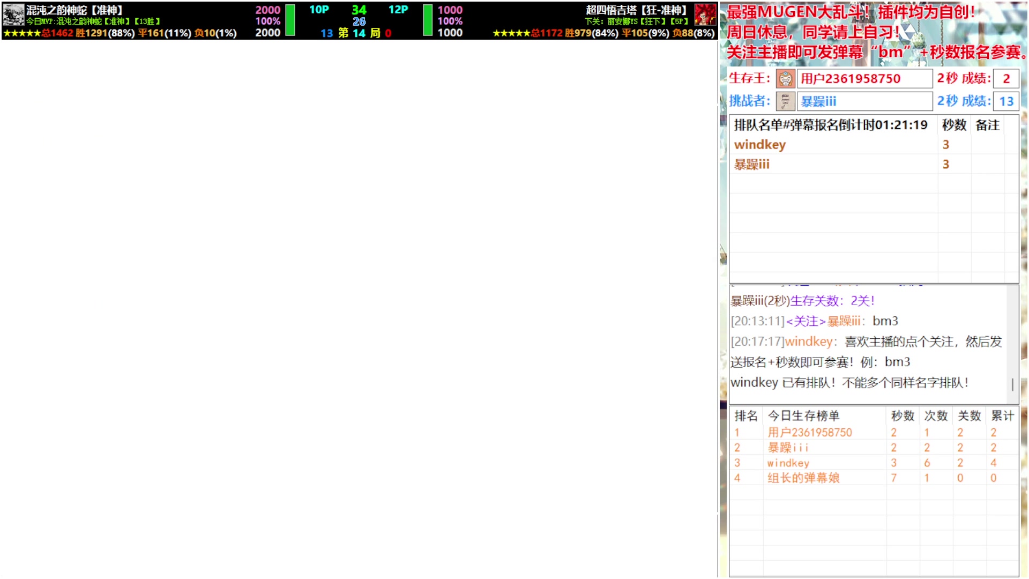Click the 生存王 score field showing 2

(x=1006, y=79)
